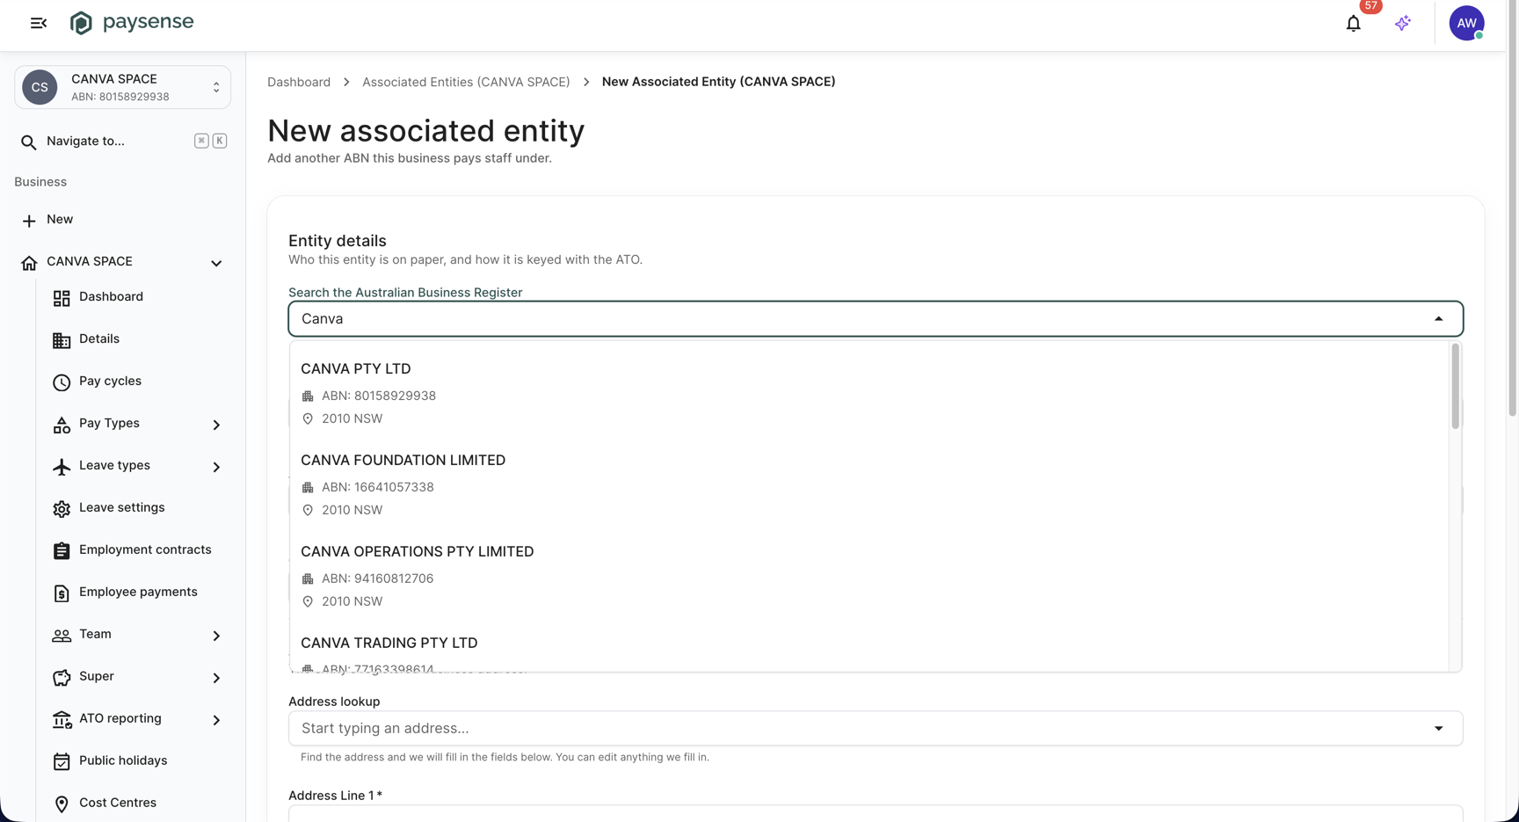Expand the Super submenu chevron

coord(216,678)
